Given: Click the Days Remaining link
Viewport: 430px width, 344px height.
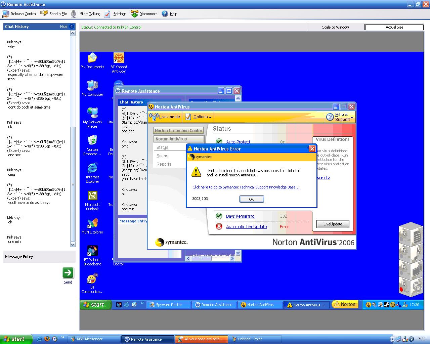Looking at the screenshot, I should click(x=240, y=216).
